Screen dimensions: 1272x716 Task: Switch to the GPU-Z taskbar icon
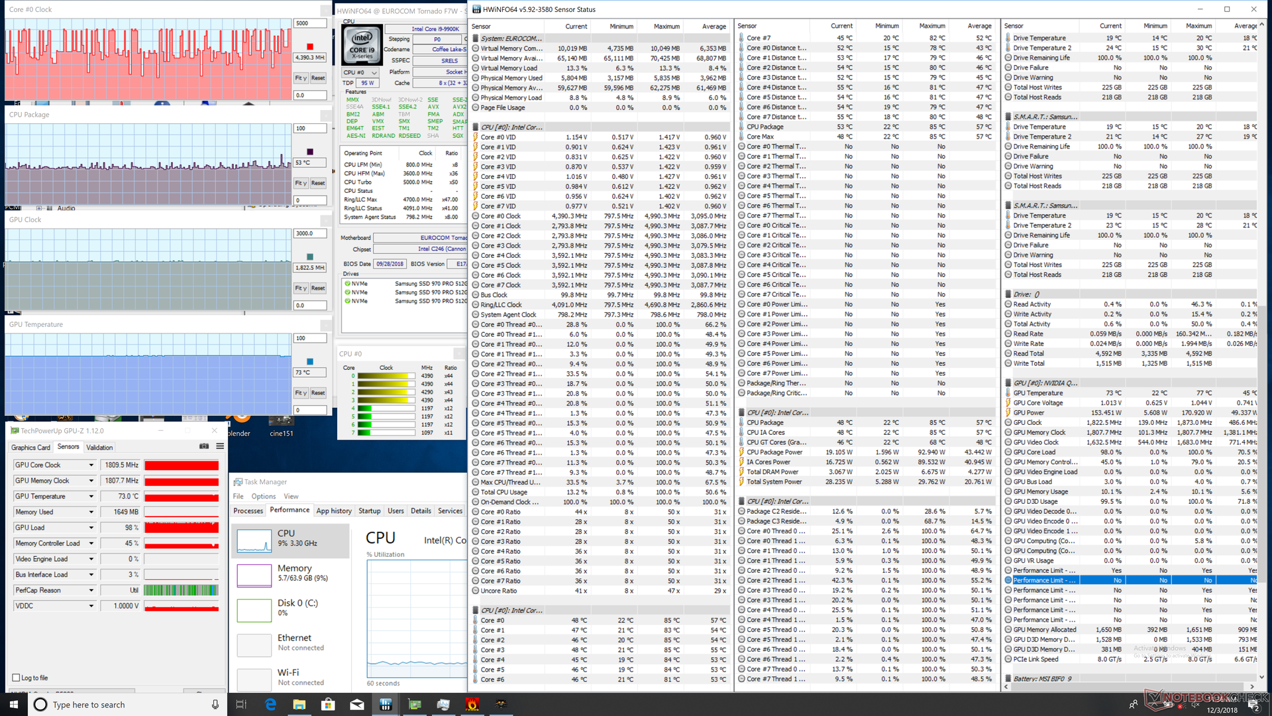415,704
